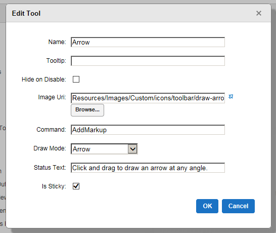Click the Hide on Disable label

pyautogui.click(x=44, y=80)
